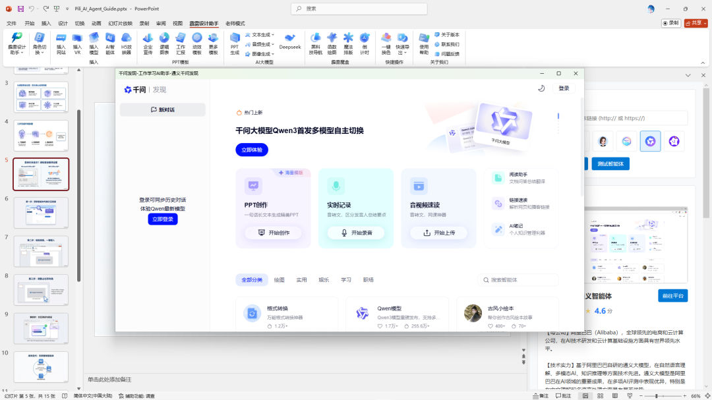Select the purple star agent avatar
The image size is (712, 400).
(x=674, y=141)
